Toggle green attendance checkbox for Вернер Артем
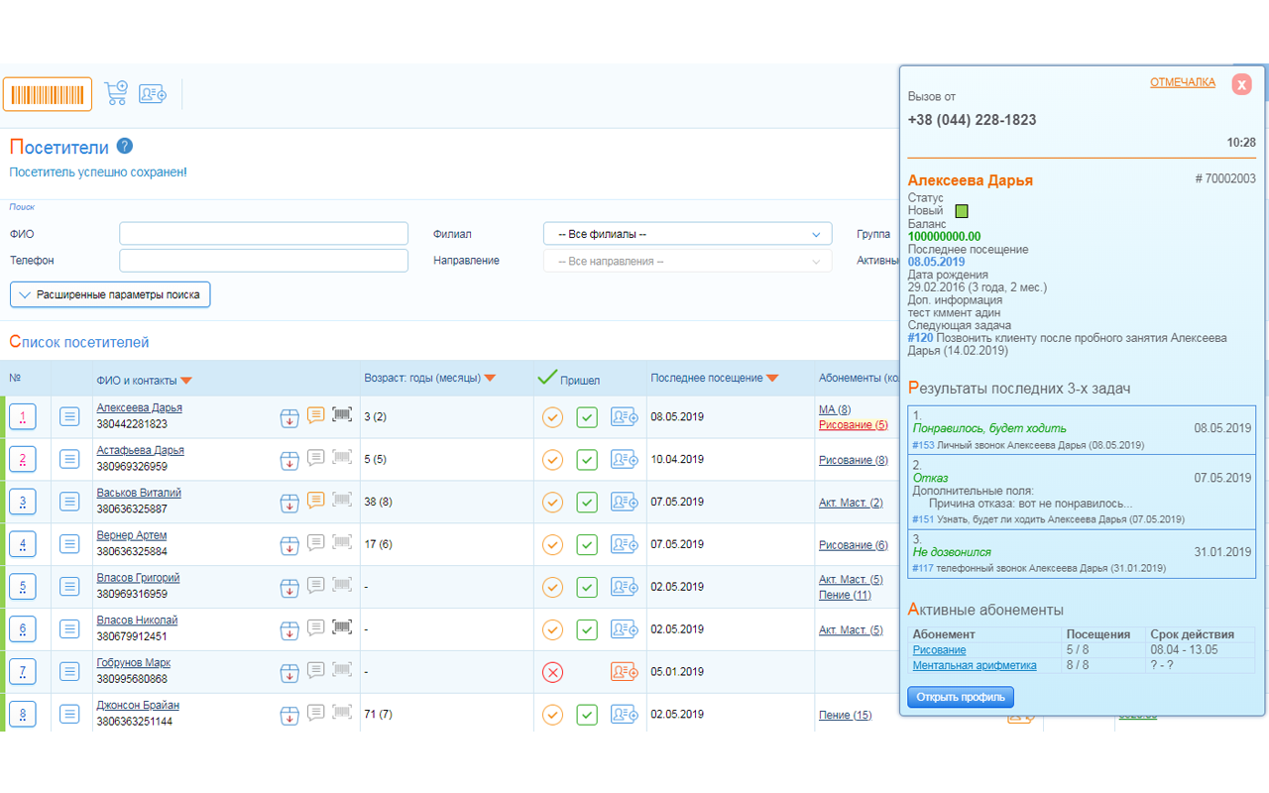Viewport: 1269px width, 793px height. [x=587, y=545]
